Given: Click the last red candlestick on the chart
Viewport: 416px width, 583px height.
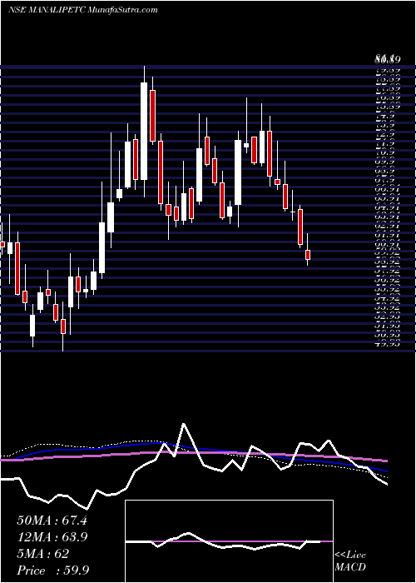Looking at the screenshot, I should pos(308,255).
